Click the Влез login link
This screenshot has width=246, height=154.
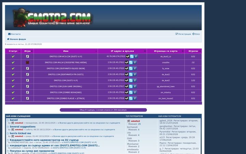(196, 34)
